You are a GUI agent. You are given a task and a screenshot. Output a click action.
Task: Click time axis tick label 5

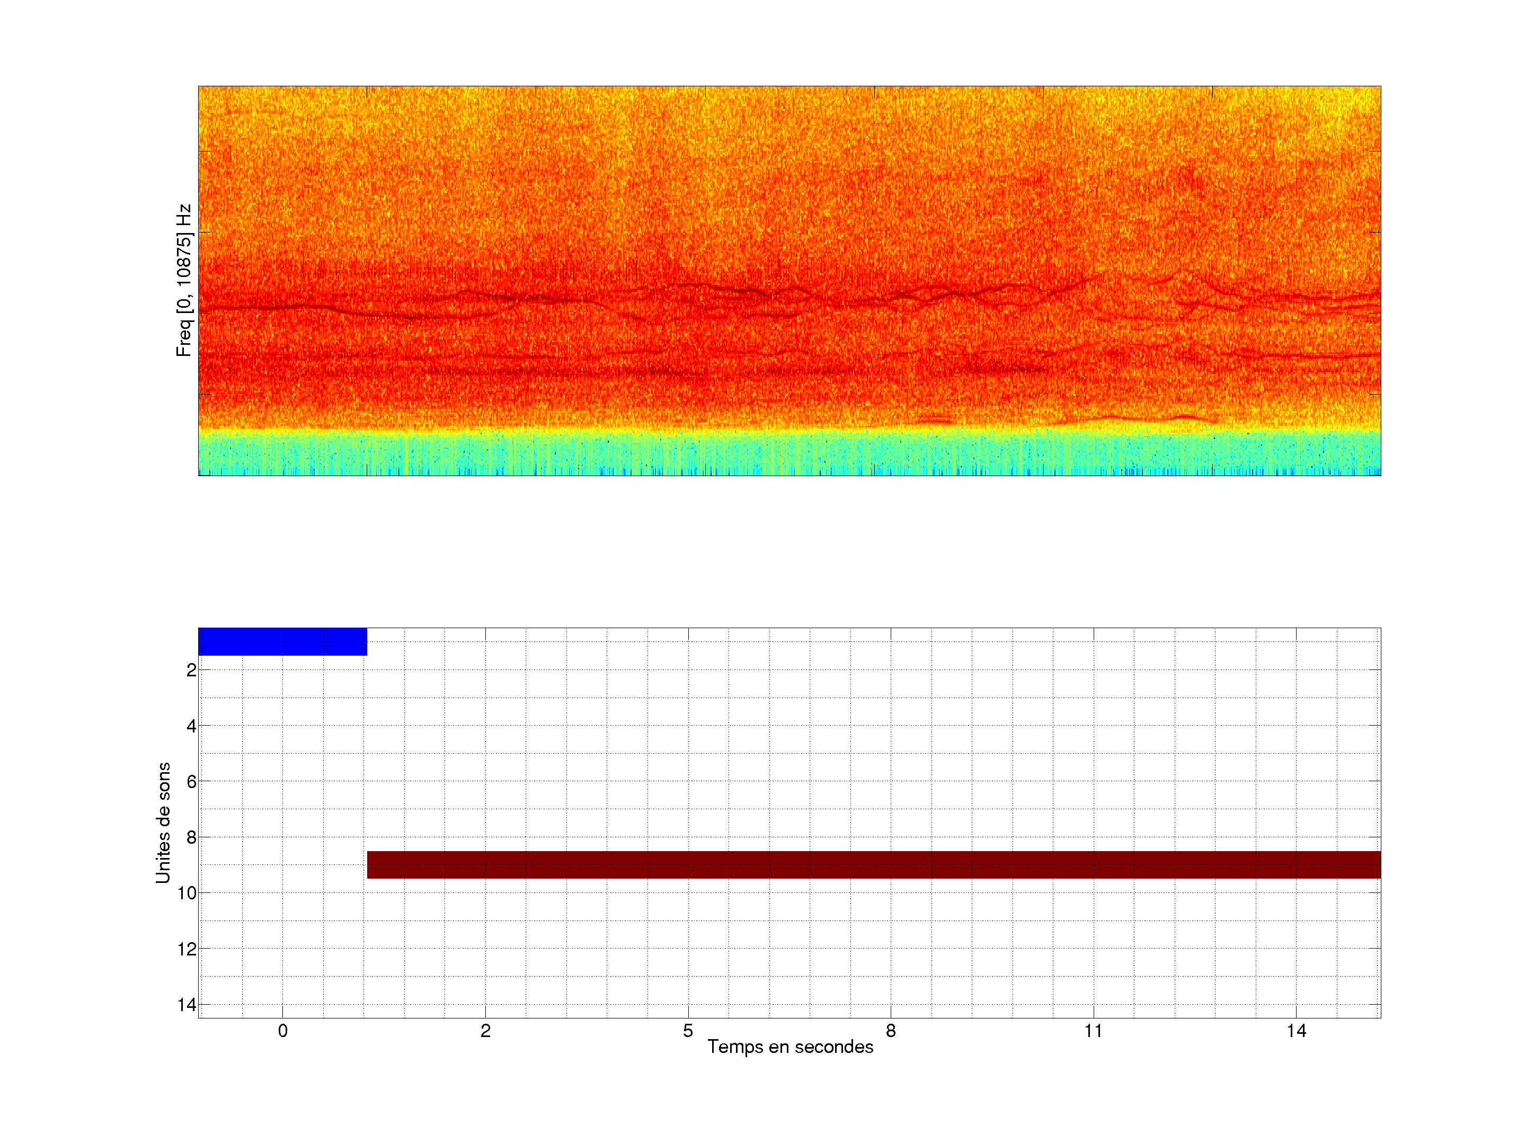(688, 1031)
